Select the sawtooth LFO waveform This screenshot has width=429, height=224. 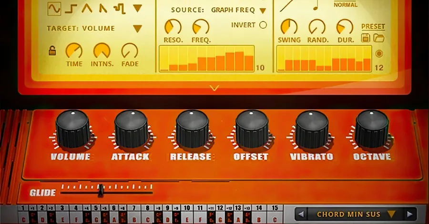tap(103, 9)
